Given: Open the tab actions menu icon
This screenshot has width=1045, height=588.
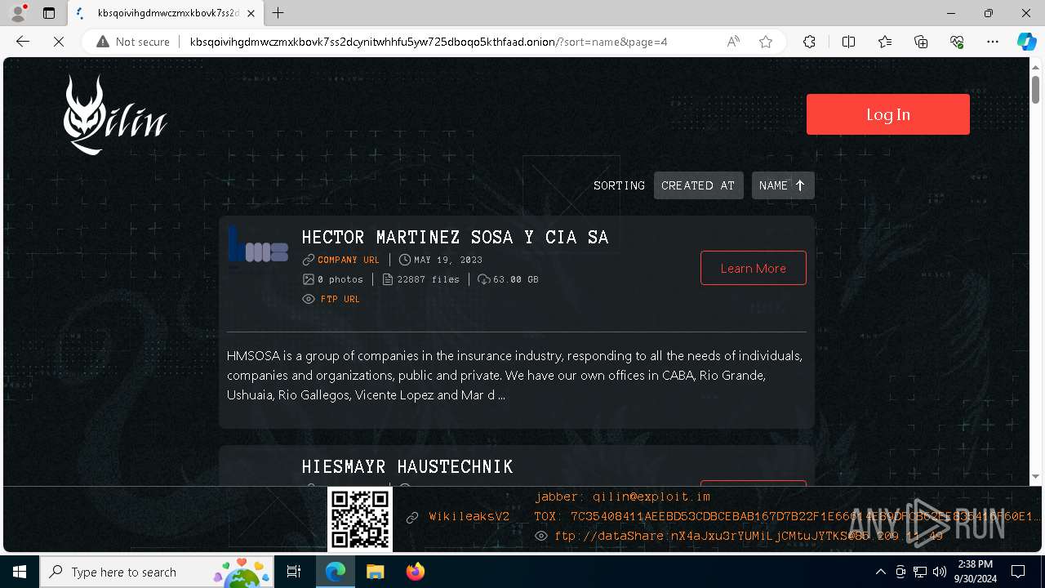Looking at the screenshot, I should pyautogui.click(x=49, y=13).
